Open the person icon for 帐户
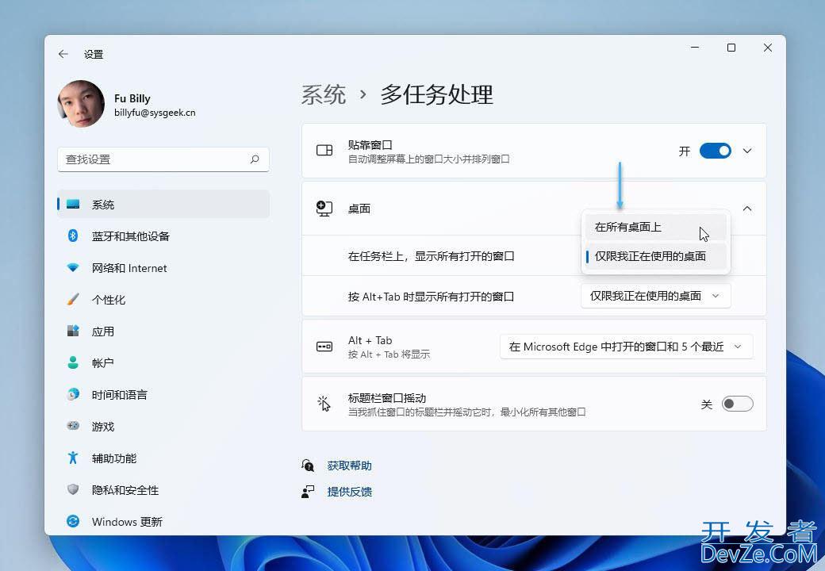The height and width of the screenshot is (571, 825). click(x=73, y=362)
